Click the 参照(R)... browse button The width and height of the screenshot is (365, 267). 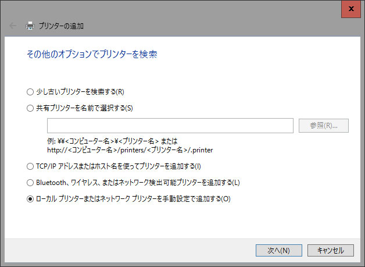click(324, 126)
